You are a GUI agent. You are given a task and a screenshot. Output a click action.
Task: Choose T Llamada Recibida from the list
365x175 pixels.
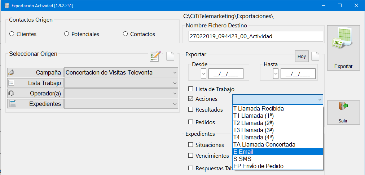point(278,108)
